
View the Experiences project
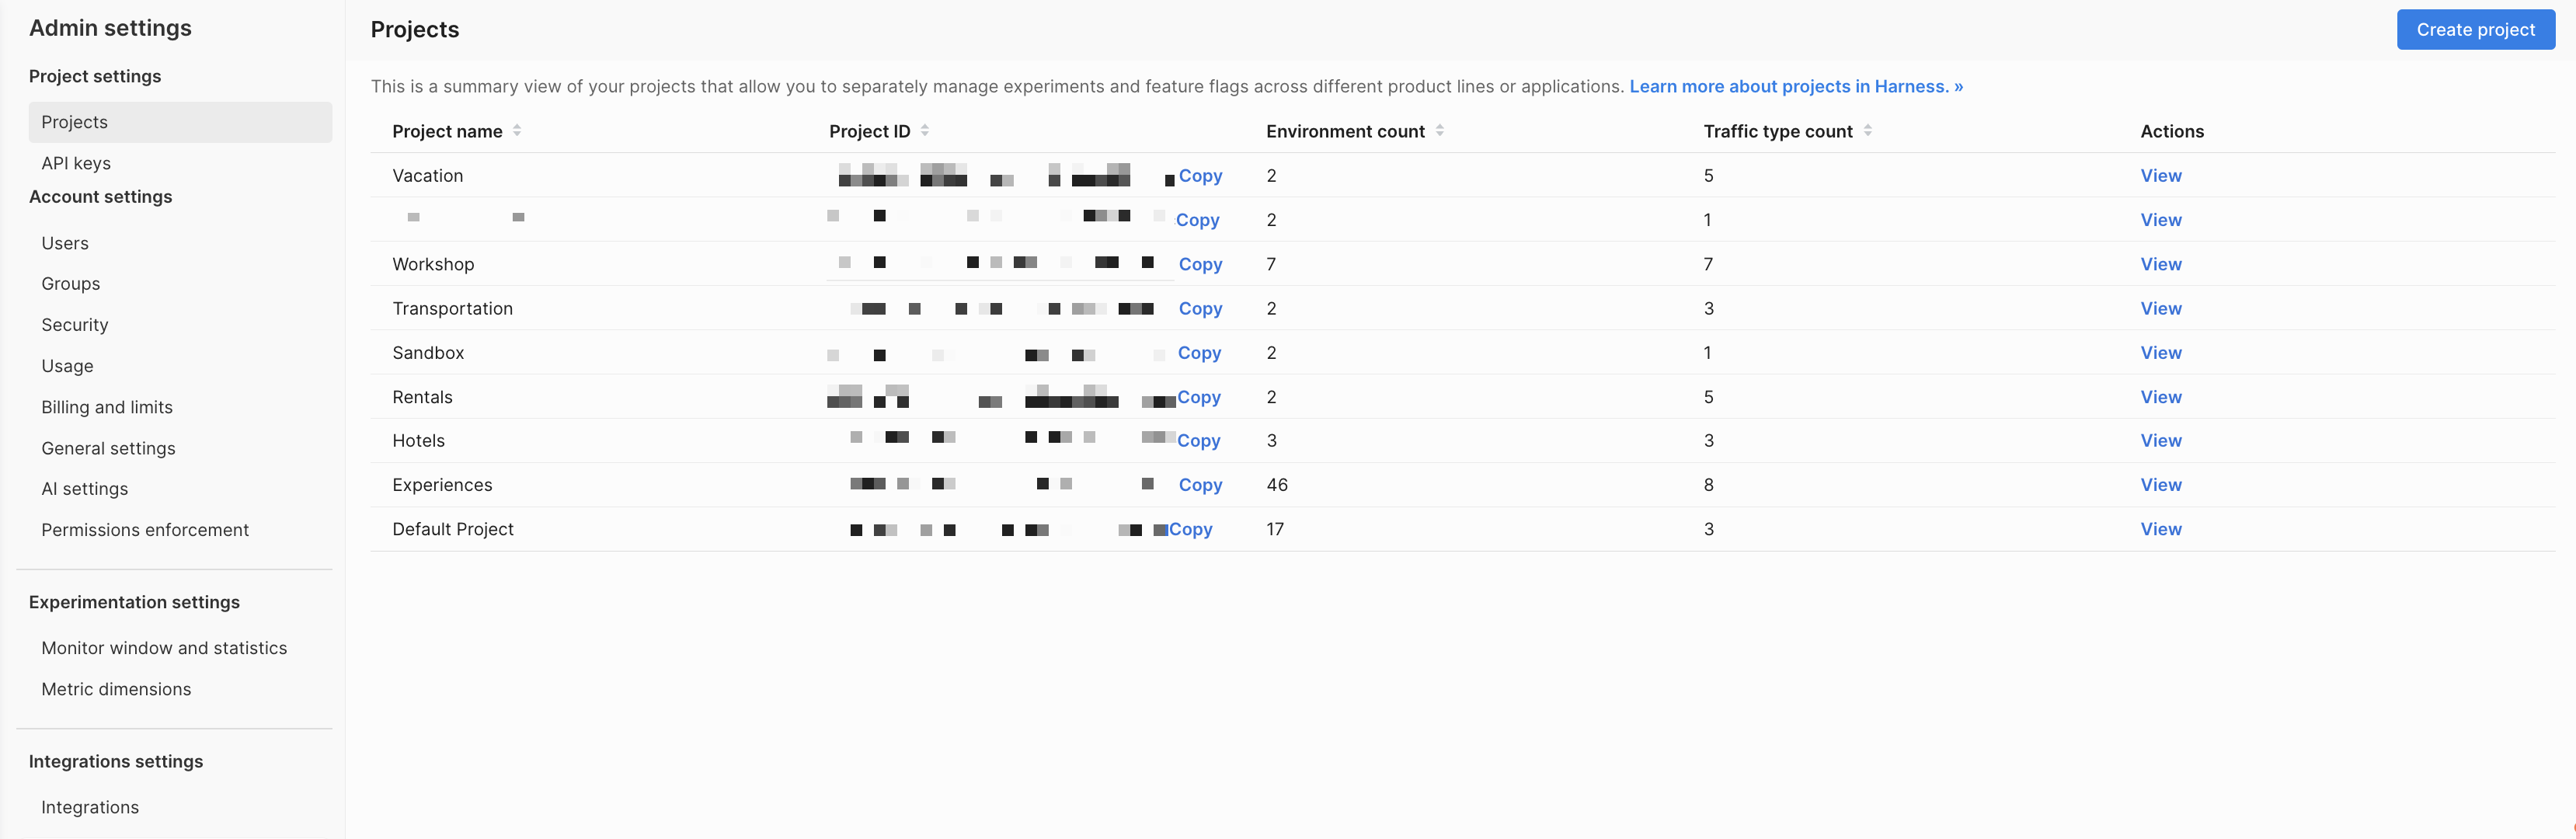(x=2160, y=485)
